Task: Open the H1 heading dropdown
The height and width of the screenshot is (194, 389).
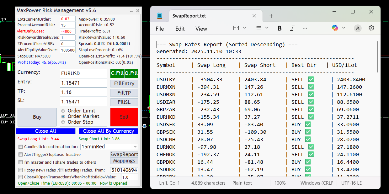Action: point(240,28)
